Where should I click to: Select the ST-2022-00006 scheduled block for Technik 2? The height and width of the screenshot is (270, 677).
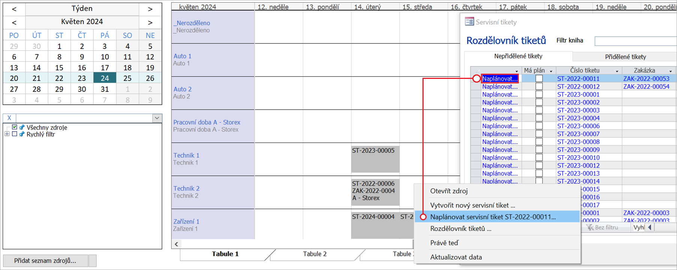click(375, 192)
